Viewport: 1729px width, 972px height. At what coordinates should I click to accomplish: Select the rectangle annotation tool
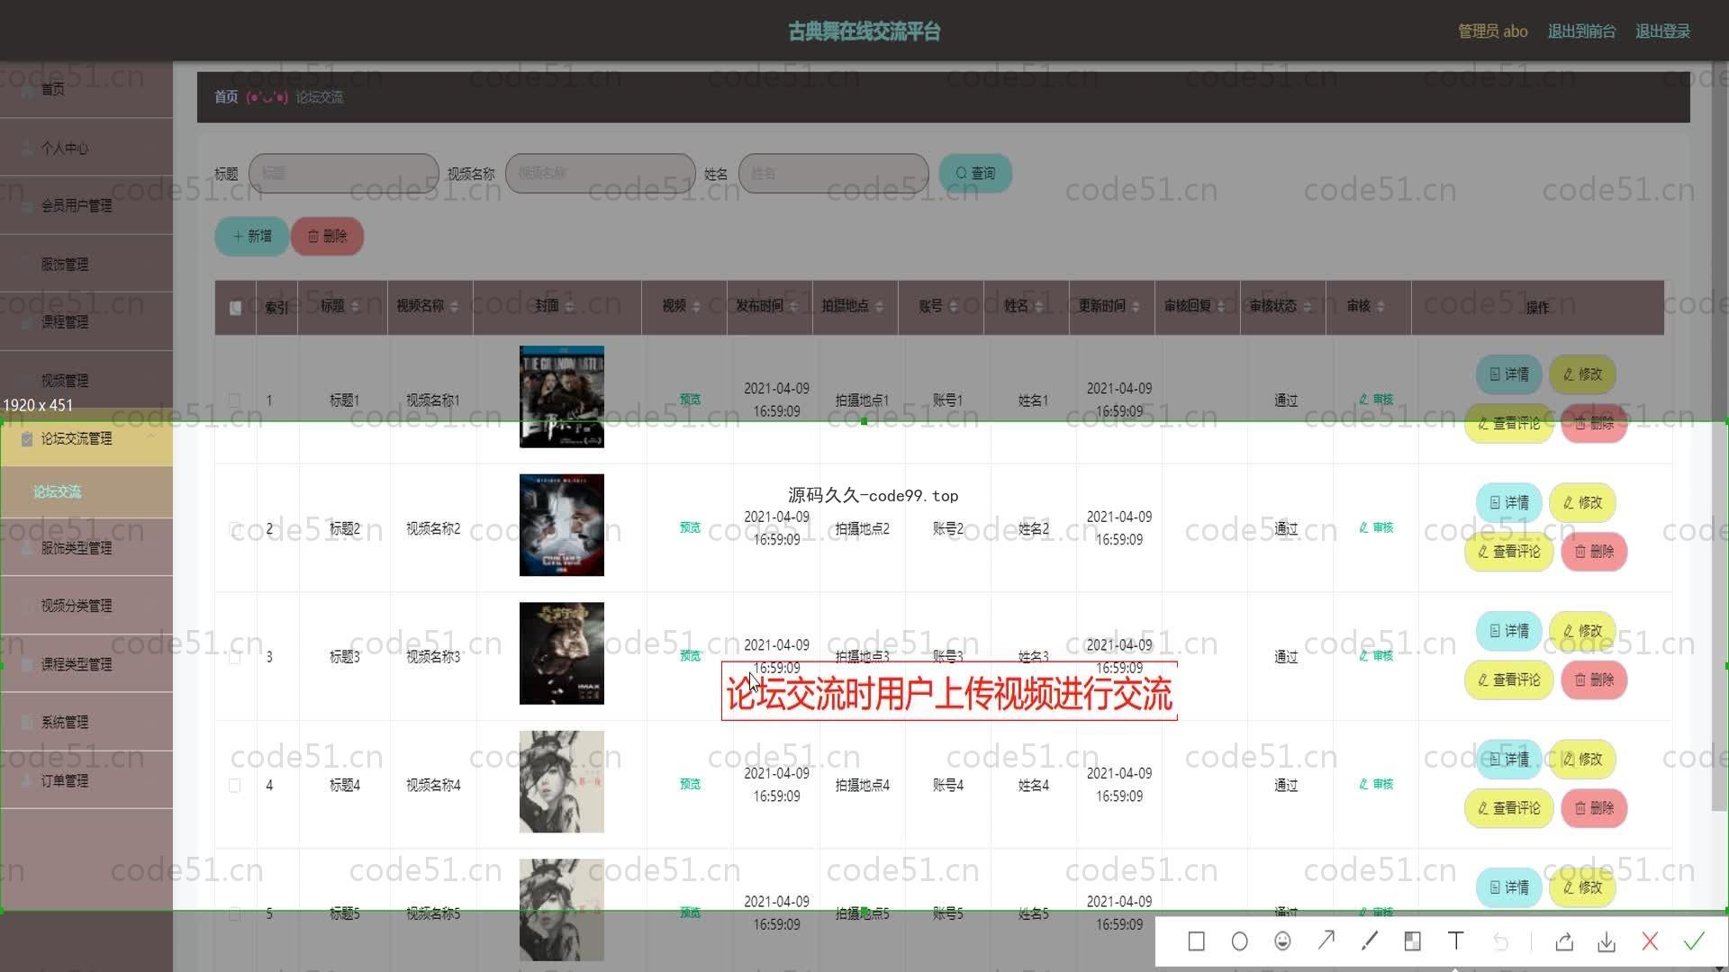click(x=1196, y=941)
